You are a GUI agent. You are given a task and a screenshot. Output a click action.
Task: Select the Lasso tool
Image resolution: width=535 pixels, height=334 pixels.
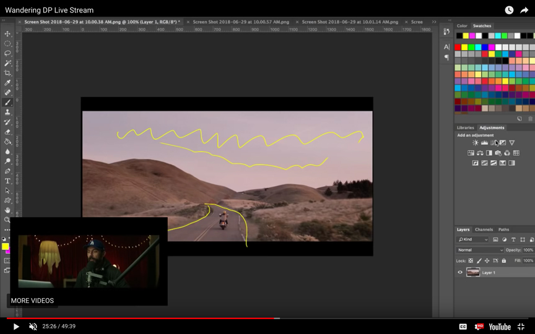point(7,53)
